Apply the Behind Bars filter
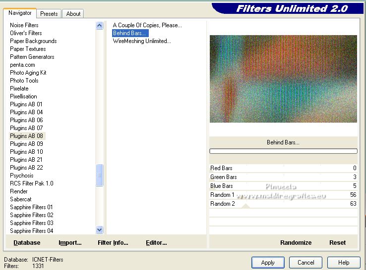366x270 pixels. (268, 263)
